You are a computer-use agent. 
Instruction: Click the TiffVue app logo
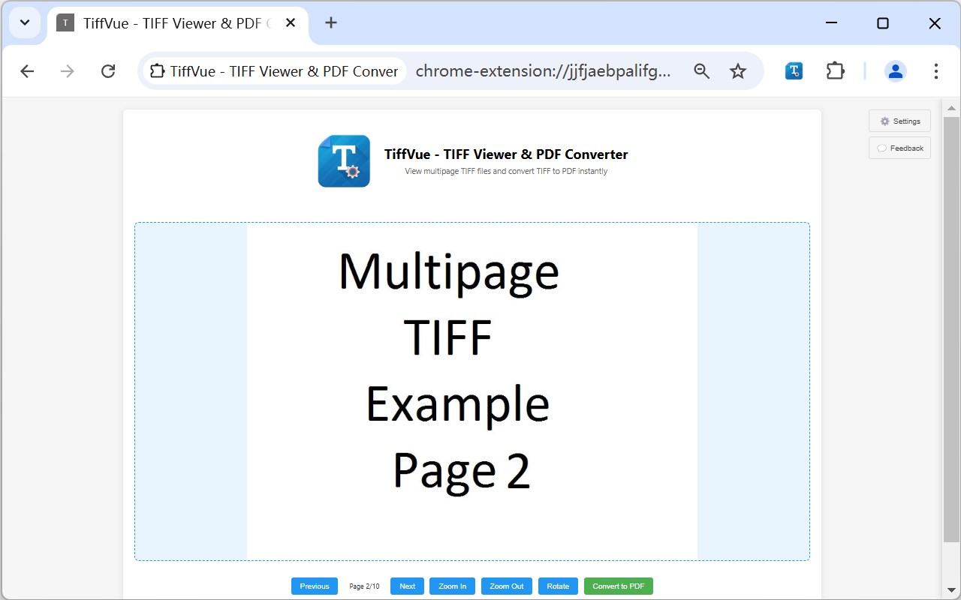point(344,160)
